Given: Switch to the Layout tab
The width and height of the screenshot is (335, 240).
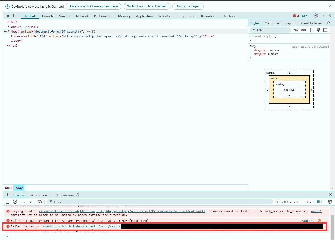Looking at the screenshot, I should click(291, 23).
